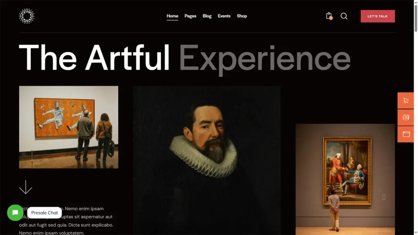Click the downward arrow icon
This screenshot has height=235, width=418.
pyautogui.click(x=26, y=187)
